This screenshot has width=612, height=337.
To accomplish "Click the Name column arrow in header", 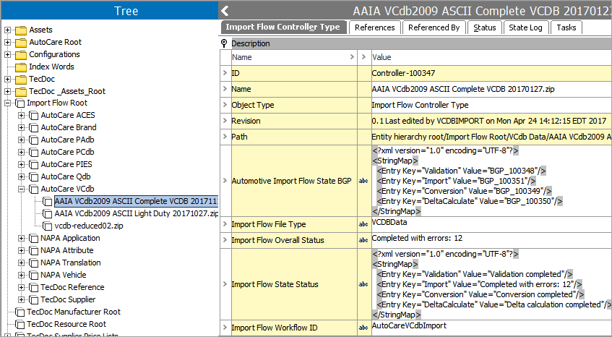I will 352,57.
